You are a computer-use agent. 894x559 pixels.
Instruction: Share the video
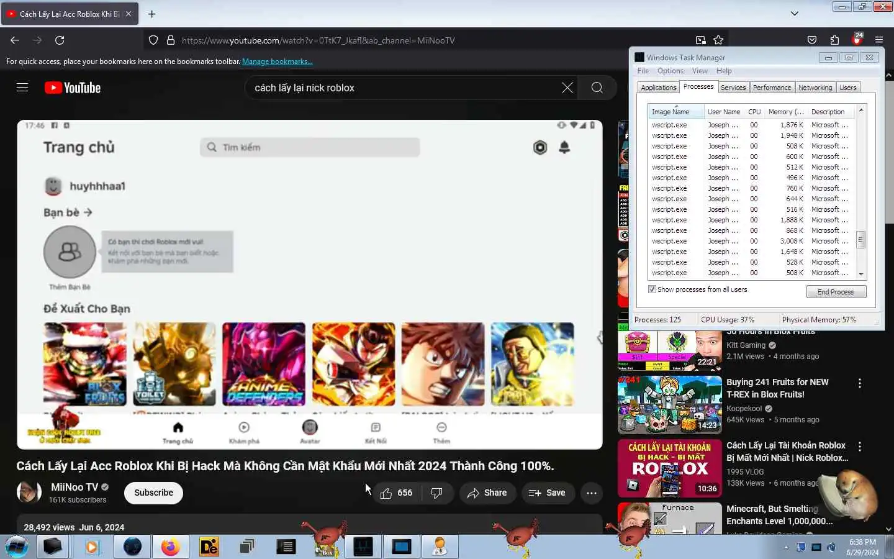pos(487,493)
